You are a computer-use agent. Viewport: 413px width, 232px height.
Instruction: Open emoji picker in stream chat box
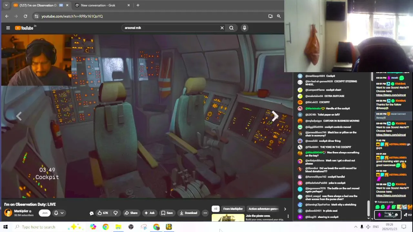point(397,215)
